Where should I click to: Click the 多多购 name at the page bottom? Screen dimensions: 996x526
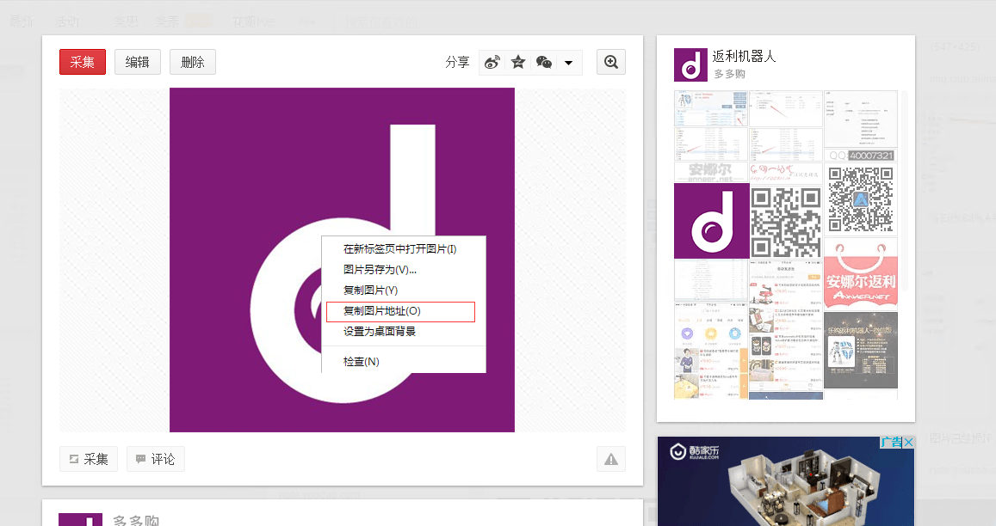tap(136, 520)
